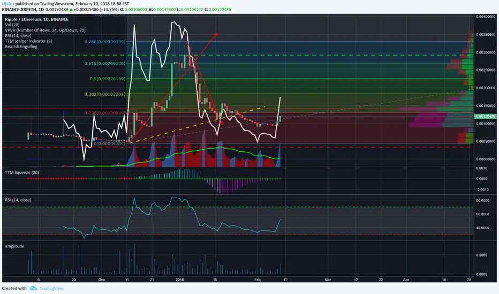This screenshot has height=294, width=499.
Task: Click the 2018 date axis label
Action: [x=180, y=280]
